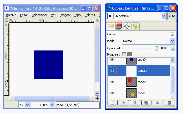Click the canvas vertical scrollbar up arrow

97,25
